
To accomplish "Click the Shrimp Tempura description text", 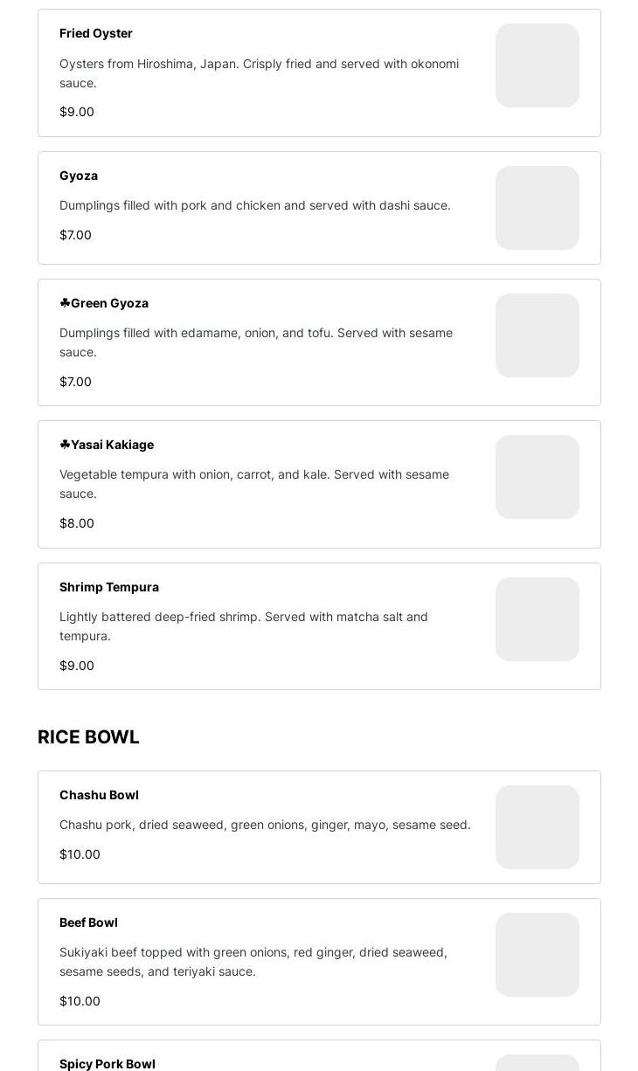I will point(244,626).
